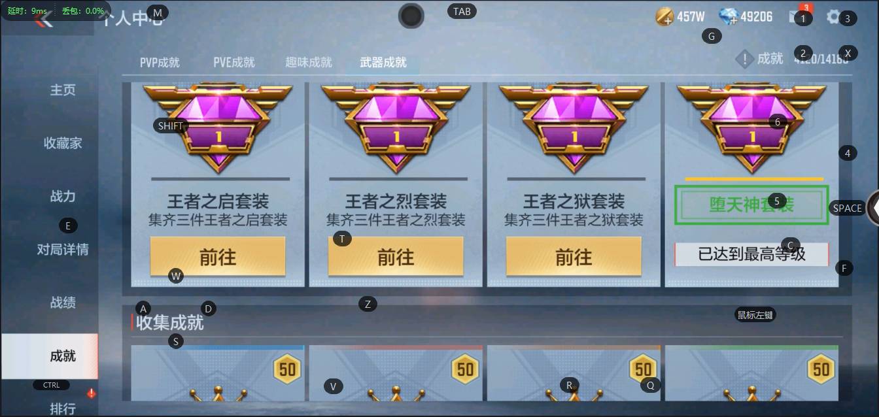Click the 王者之启套装 gem badge

click(218, 127)
